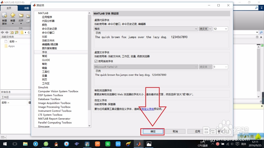Switch to the 主页 tab in MATLAB
264x148 pixels.
[9, 8]
